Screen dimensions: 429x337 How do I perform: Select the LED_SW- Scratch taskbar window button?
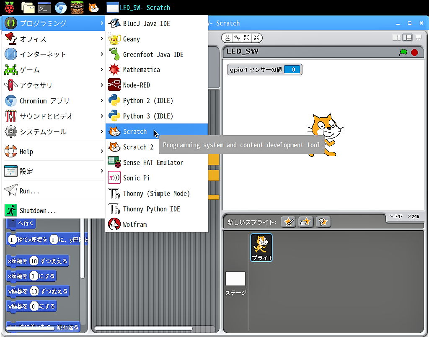[138, 8]
